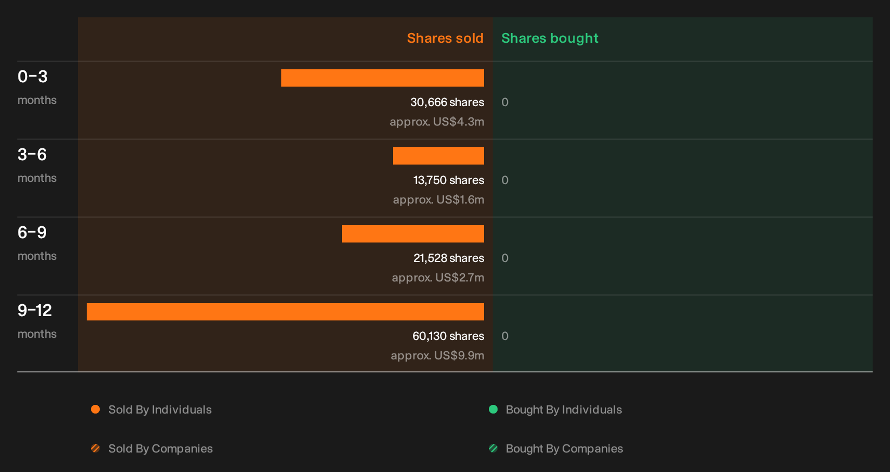Click the 6-9 months row label
Viewport: 890px width, 472px height.
(37, 243)
